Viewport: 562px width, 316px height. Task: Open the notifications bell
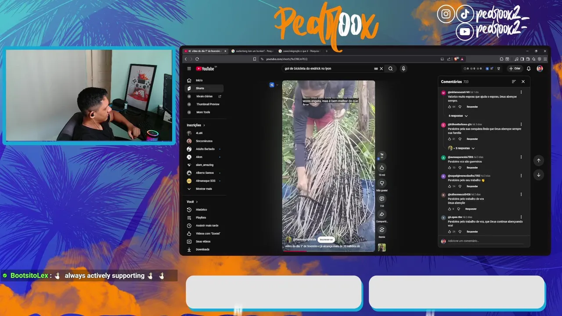pos(529,68)
